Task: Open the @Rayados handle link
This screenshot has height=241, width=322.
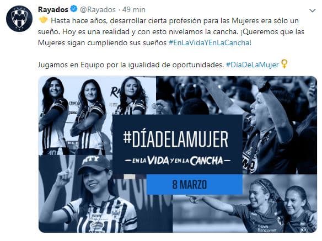Action: point(98,9)
